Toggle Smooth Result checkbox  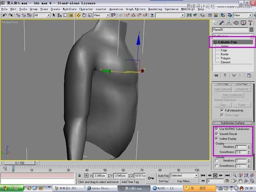click(x=216, y=134)
